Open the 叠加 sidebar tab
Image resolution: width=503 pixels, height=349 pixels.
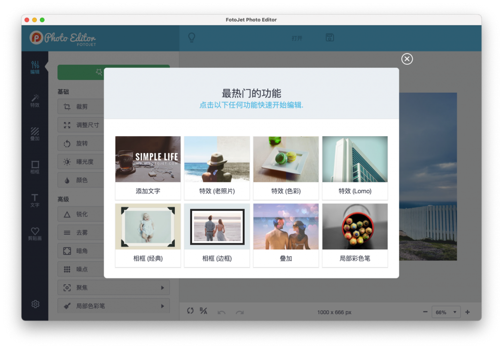[x=35, y=134]
